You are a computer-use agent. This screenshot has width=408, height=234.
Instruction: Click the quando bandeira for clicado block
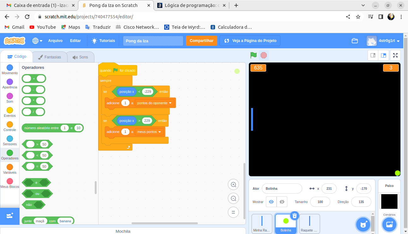[x=118, y=70]
